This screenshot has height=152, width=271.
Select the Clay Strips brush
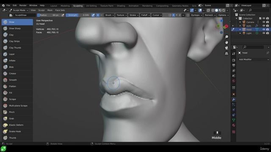(x=17, y=41)
